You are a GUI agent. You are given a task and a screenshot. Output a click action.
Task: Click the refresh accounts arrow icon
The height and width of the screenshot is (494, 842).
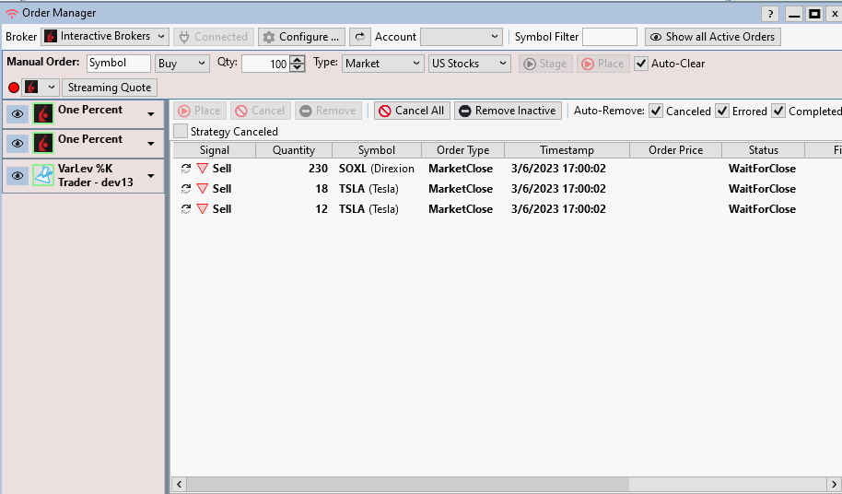click(x=359, y=37)
